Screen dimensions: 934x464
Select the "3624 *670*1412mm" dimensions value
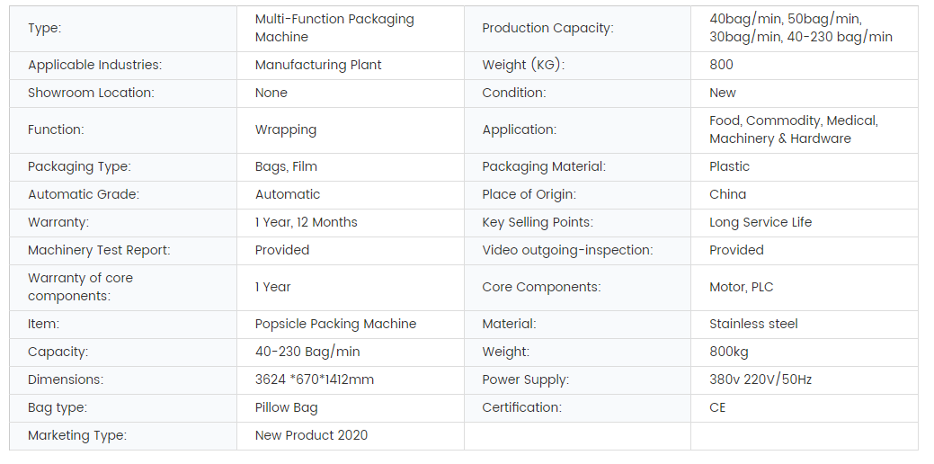tap(314, 379)
